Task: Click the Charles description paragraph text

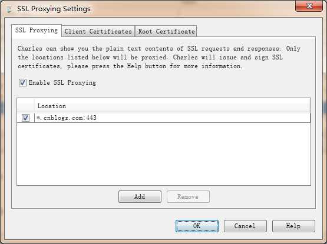Action: tap(159, 57)
